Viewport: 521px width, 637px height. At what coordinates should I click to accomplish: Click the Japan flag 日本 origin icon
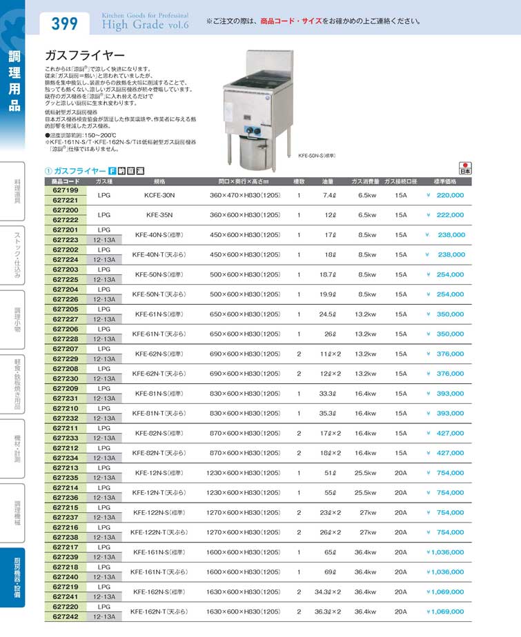[x=465, y=168]
